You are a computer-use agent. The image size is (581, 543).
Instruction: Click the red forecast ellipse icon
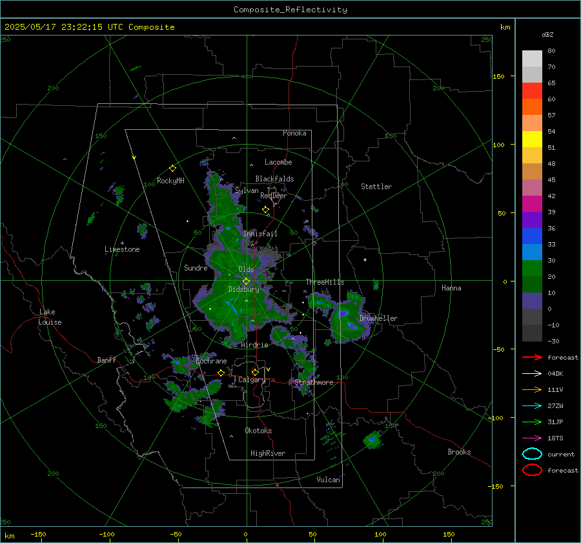532,470
